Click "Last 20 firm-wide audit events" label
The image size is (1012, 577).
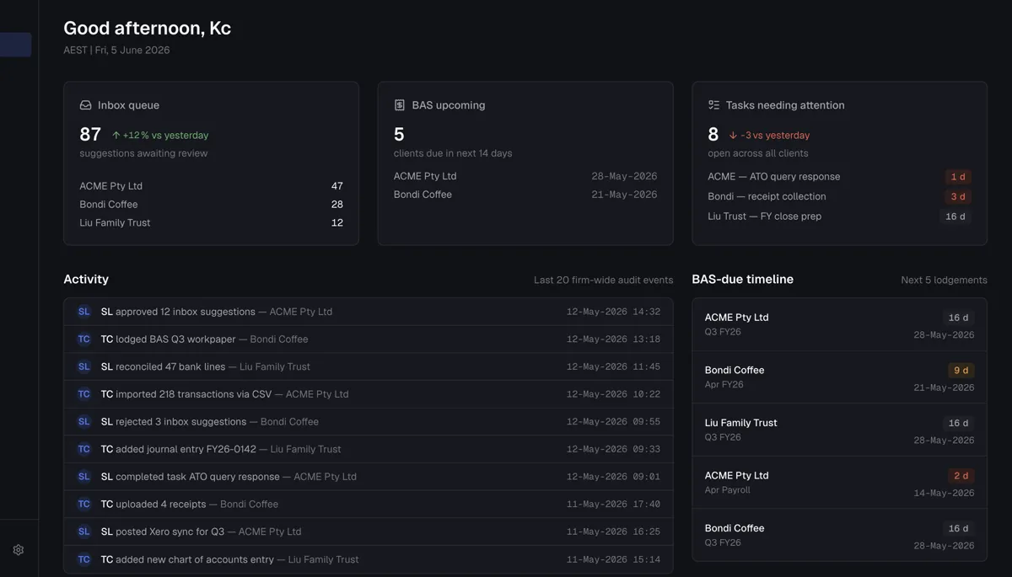pyautogui.click(x=604, y=280)
